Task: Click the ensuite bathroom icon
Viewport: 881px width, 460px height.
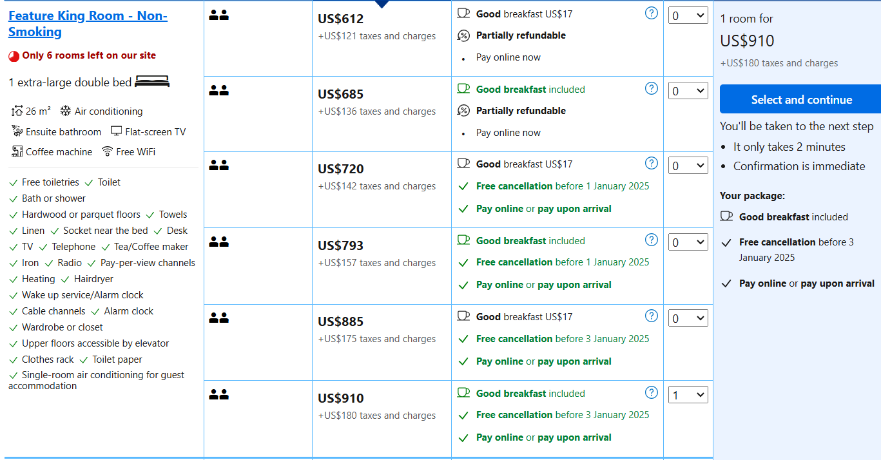Action: tap(17, 131)
